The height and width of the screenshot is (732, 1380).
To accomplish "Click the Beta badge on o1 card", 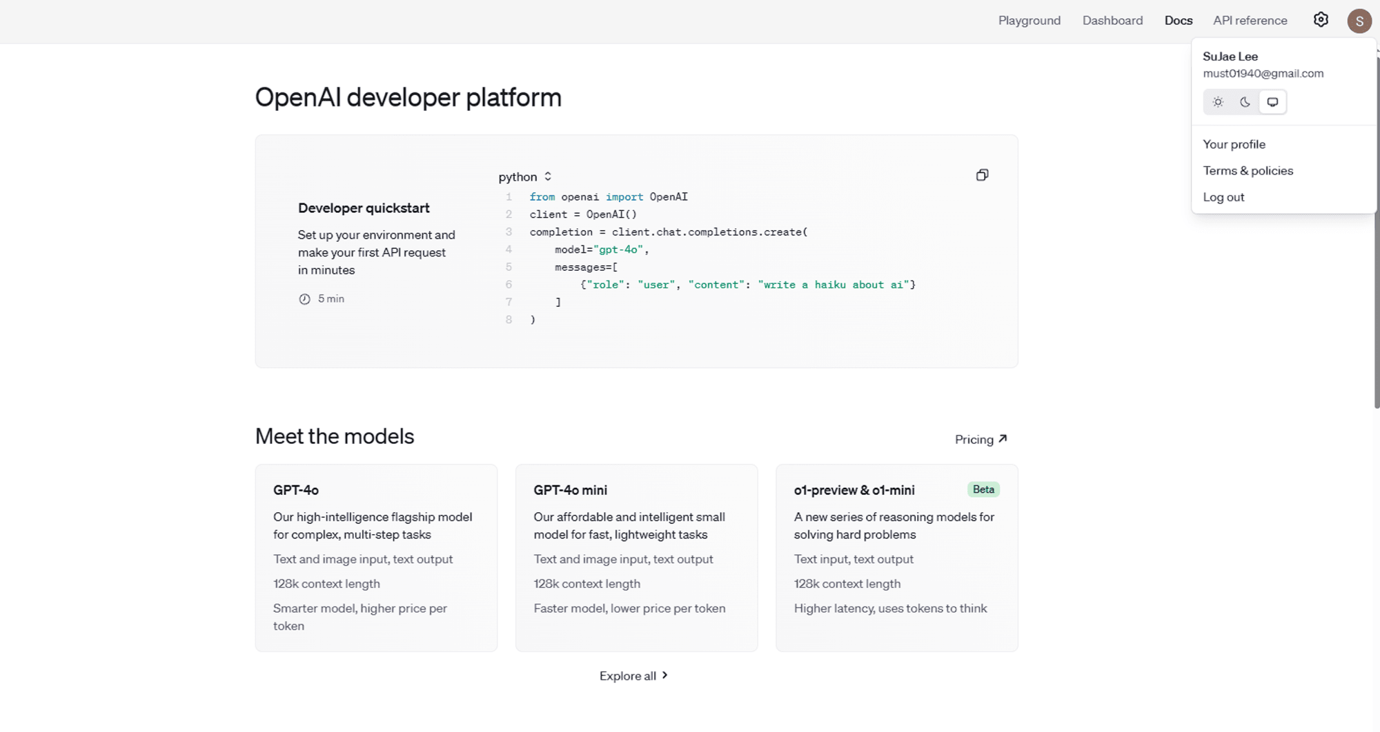I will [983, 489].
